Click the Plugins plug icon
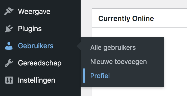 [9, 29]
